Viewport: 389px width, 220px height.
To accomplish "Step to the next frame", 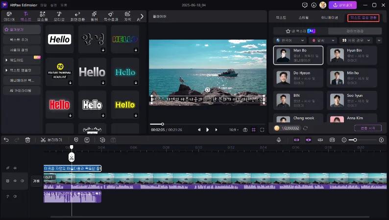I will pos(216,130).
